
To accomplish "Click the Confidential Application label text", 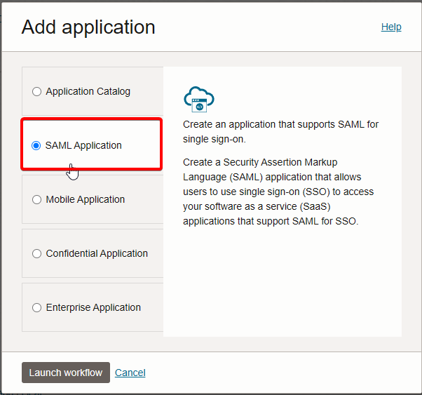I will [97, 253].
